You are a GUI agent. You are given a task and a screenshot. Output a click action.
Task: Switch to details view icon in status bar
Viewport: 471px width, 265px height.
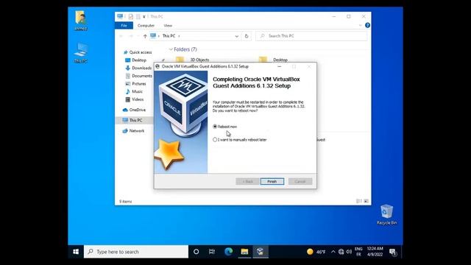point(358,201)
